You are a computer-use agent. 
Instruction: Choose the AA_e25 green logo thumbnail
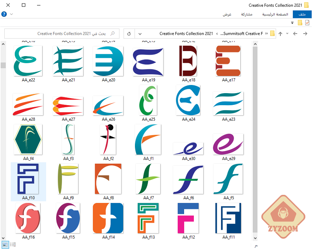pos(148,100)
